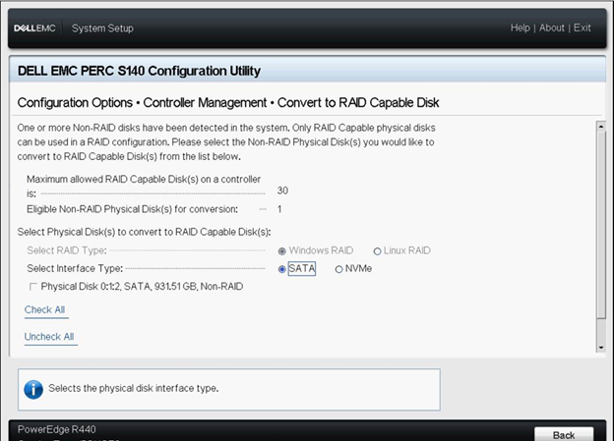Click the PERC S140 Configuration Utility heading
Image resolution: width=614 pixels, height=441 pixels.
coord(139,71)
